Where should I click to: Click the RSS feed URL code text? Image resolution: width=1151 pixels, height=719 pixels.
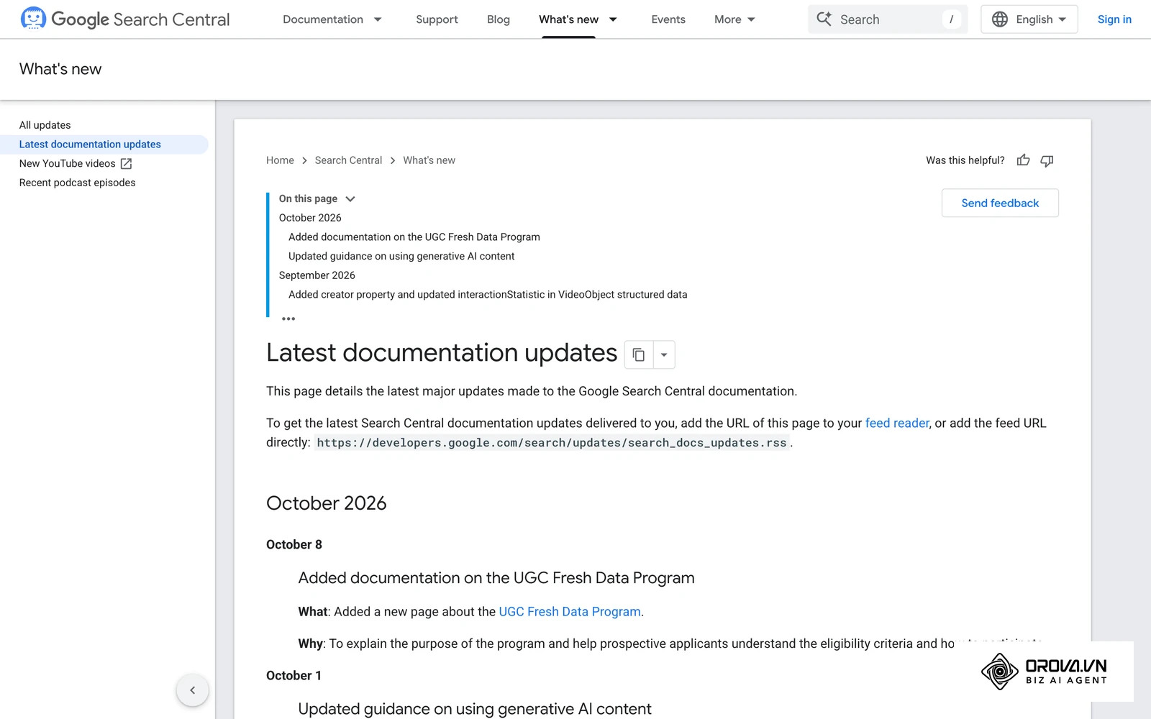click(551, 443)
